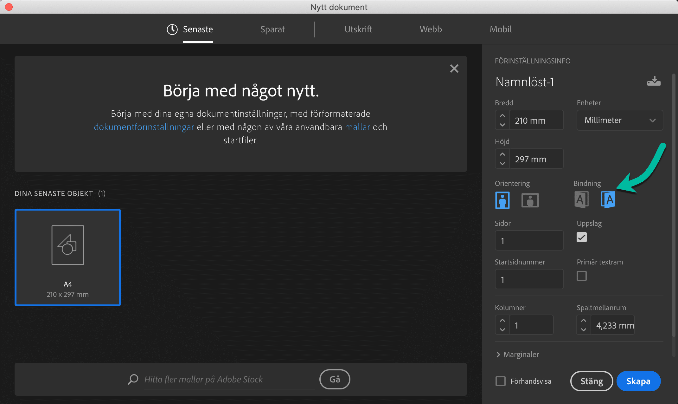Click the Namnlöst-1 document name field
This screenshot has width=678, height=404.
[x=568, y=82]
